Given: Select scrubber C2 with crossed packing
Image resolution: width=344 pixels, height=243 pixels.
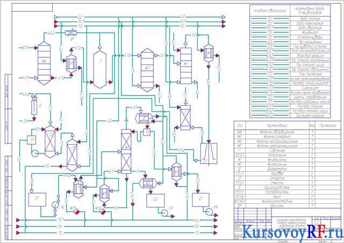Looking at the screenshot, I should click(x=50, y=141).
